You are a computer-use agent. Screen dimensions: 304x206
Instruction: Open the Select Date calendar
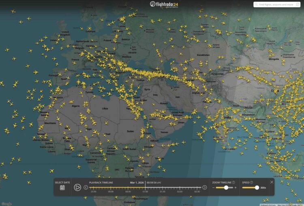62,188
